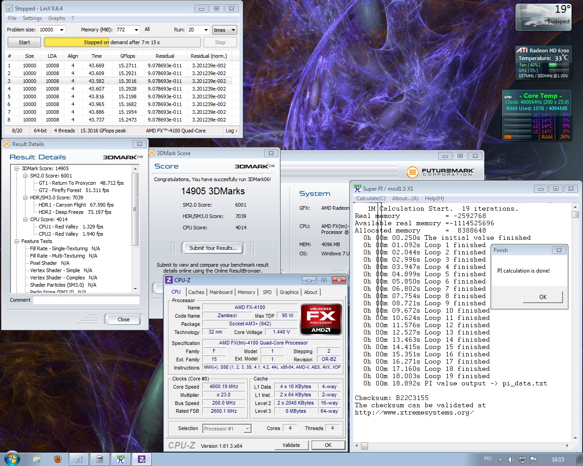Open LinX File menu

point(12,18)
